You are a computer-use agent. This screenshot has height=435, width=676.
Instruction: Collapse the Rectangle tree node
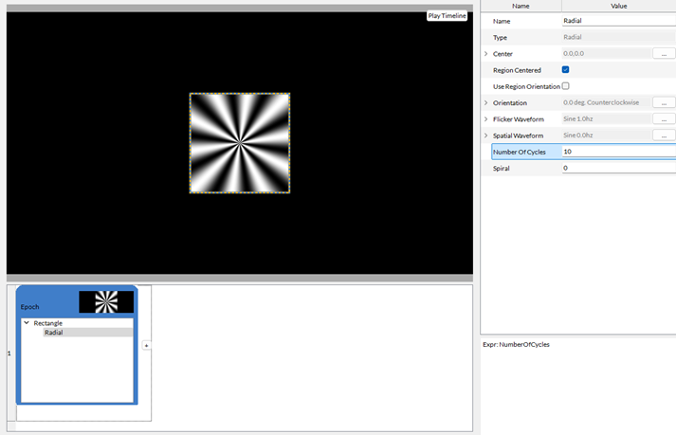click(x=27, y=323)
